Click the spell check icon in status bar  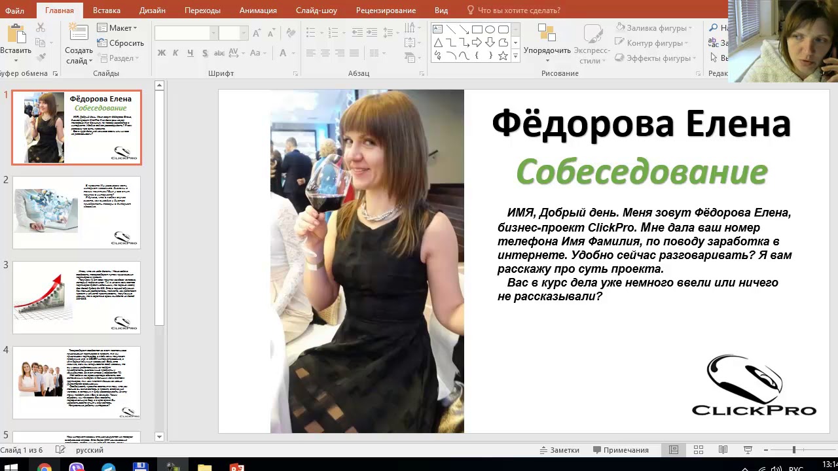click(x=60, y=450)
